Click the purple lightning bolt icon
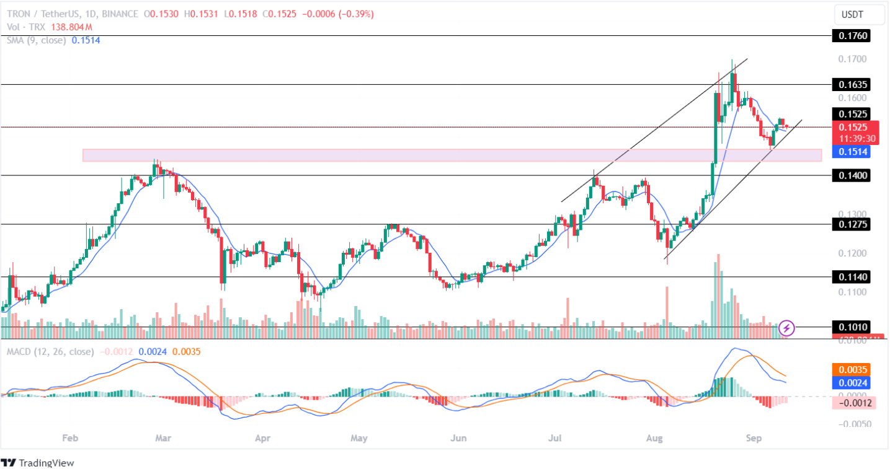 click(x=786, y=327)
